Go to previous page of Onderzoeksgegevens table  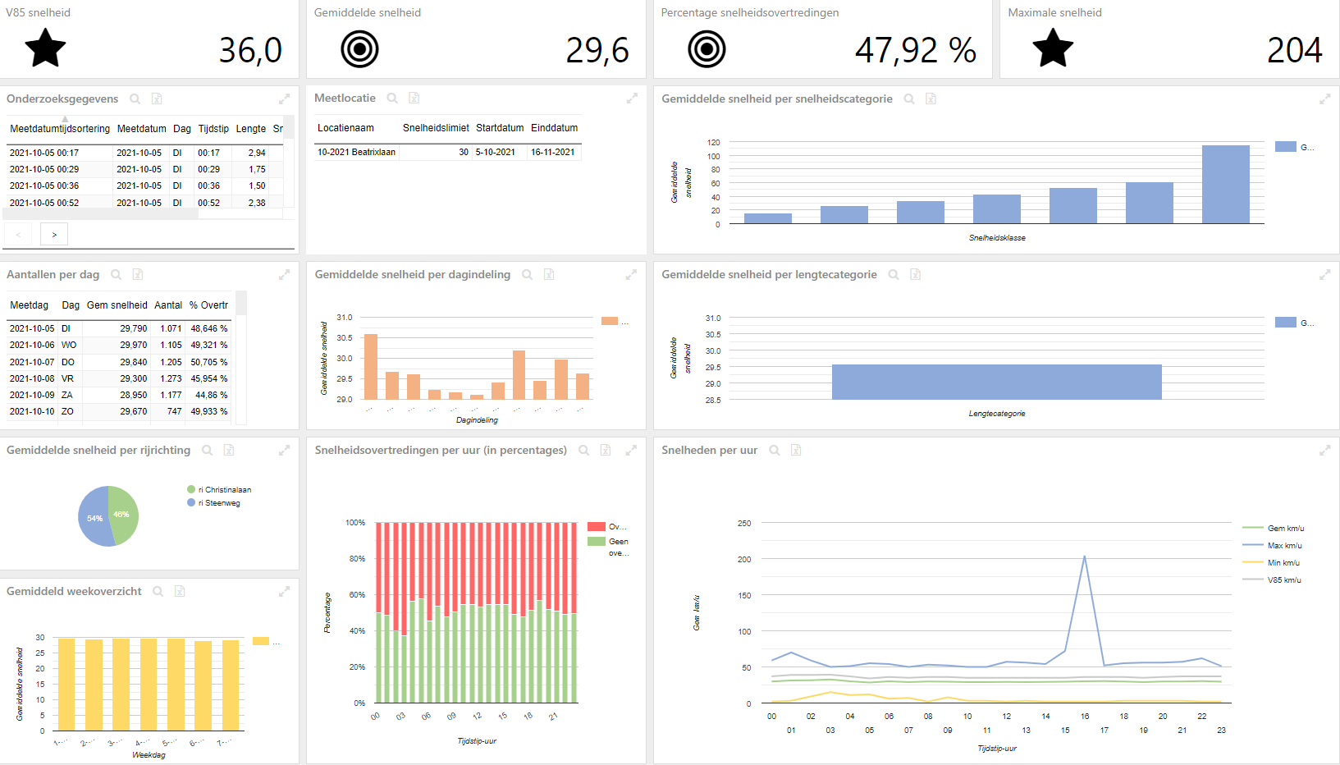click(x=18, y=235)
